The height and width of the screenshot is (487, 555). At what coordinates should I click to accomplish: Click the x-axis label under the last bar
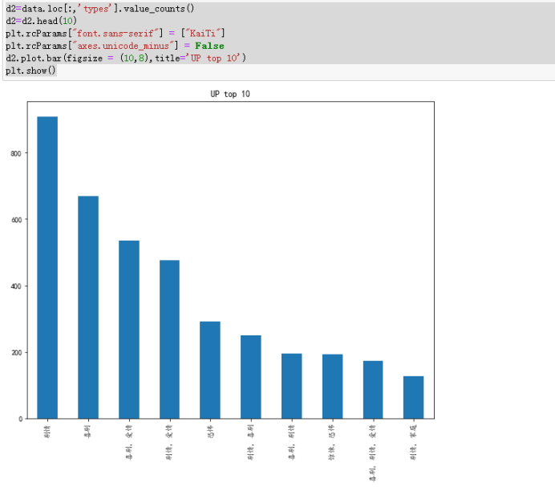click(x=413, y=442)
